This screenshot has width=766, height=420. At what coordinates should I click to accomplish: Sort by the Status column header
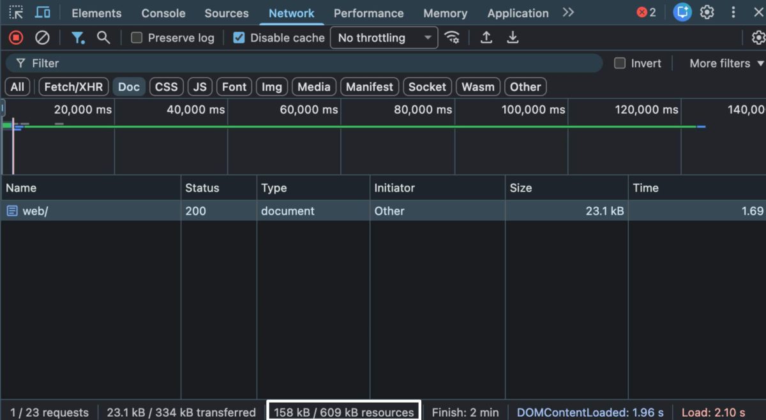[219, 188]
